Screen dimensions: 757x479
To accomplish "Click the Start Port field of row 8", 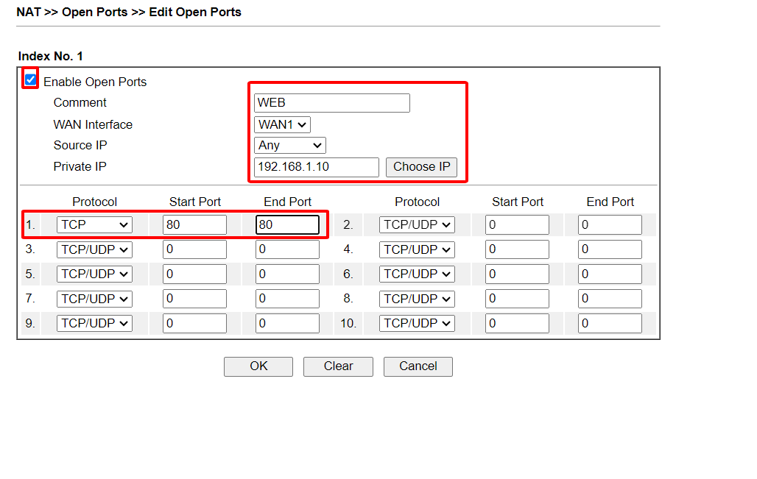I will [x=517, y=299].
